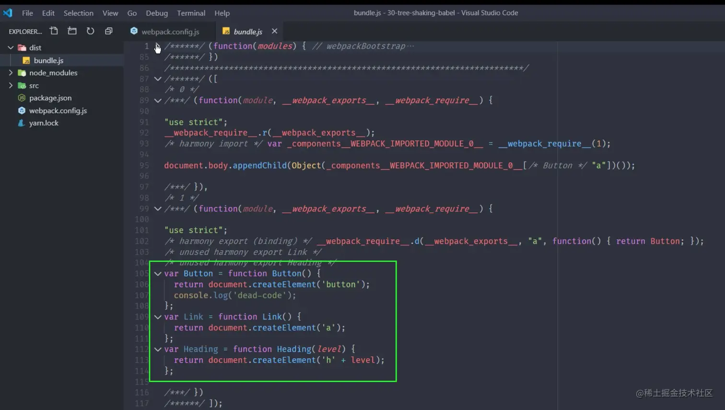Fold the module function at line 99
This screenshot has height=410, width=725.
(158, 209)
